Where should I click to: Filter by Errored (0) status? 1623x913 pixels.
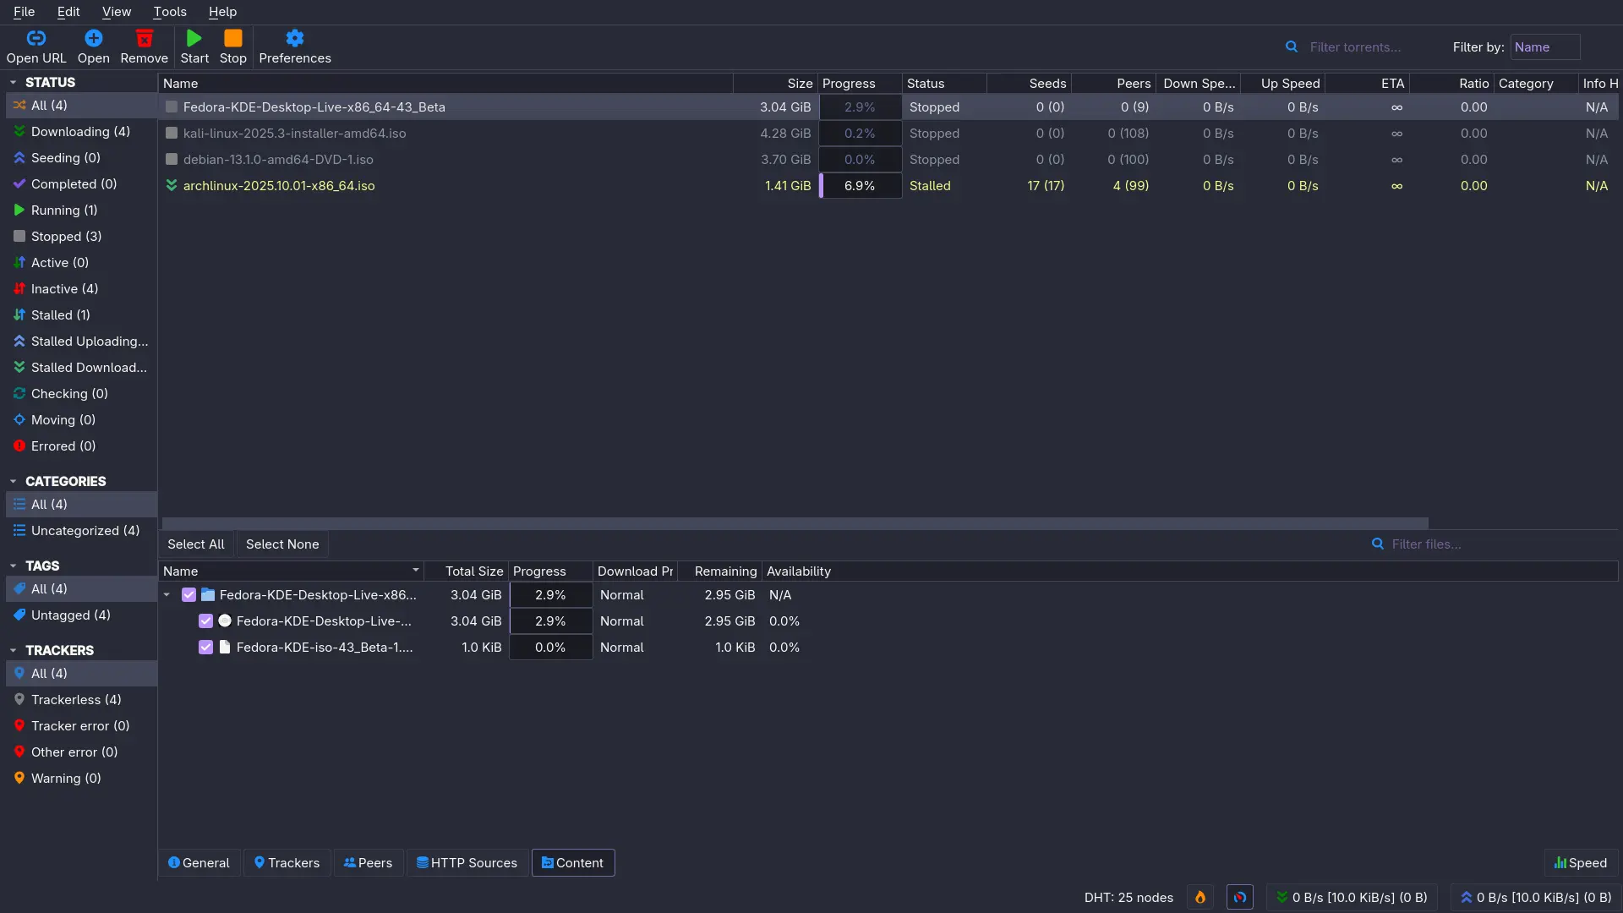[x=81, y=446]
